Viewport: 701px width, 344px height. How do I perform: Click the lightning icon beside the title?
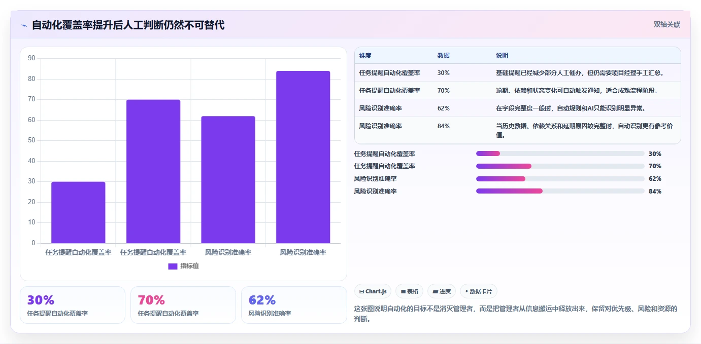pos(24,25)
